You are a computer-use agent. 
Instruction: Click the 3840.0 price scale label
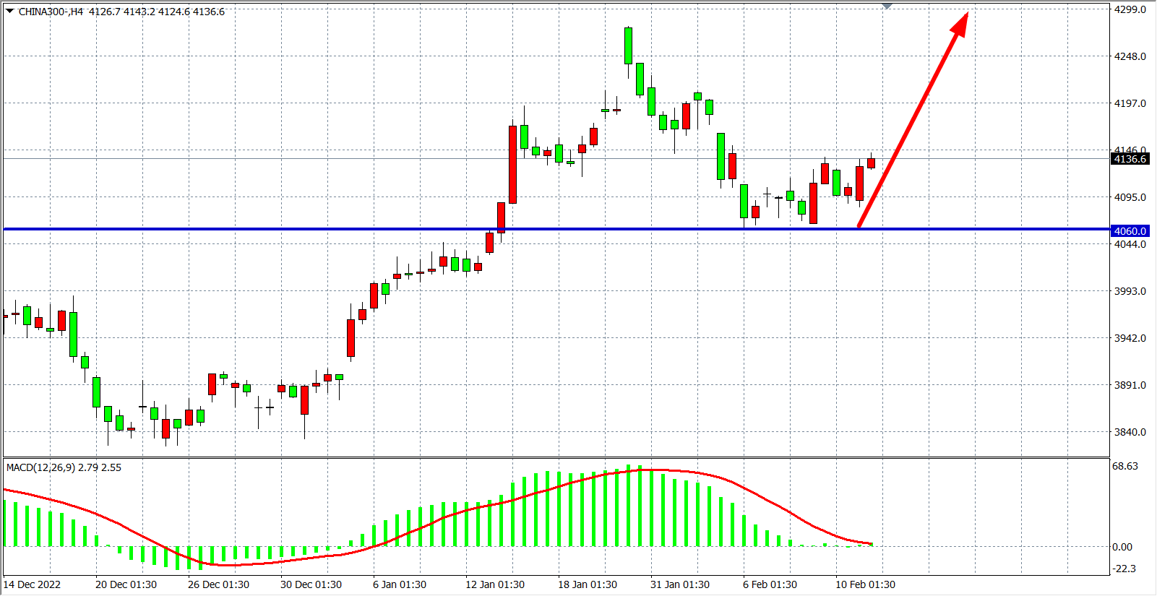[x=1130, y=432]
